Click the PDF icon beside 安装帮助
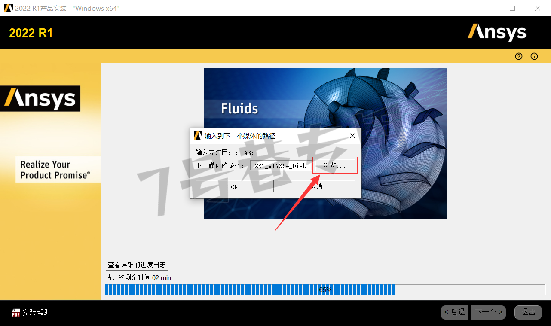 pos(16,313)
